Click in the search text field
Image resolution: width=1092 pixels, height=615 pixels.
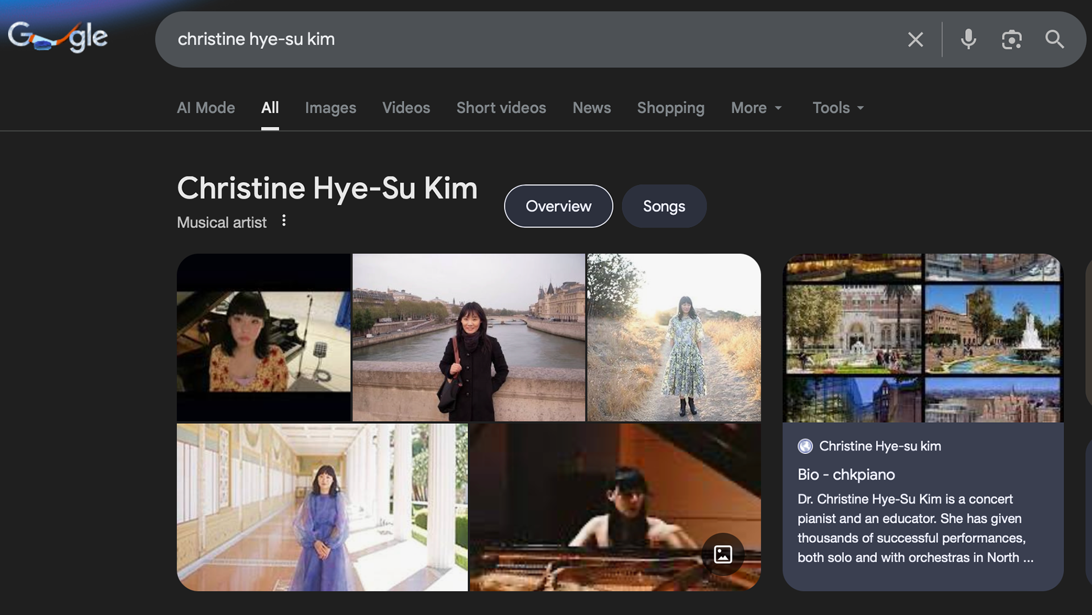coord(512,39)
